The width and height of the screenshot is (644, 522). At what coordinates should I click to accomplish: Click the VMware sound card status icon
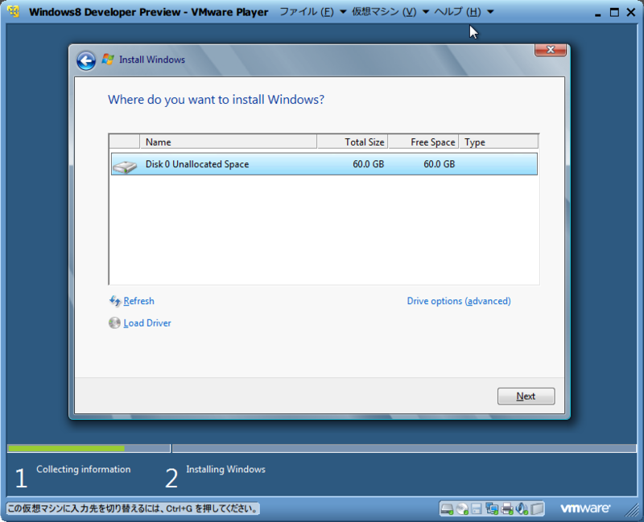tap(522, 509)
